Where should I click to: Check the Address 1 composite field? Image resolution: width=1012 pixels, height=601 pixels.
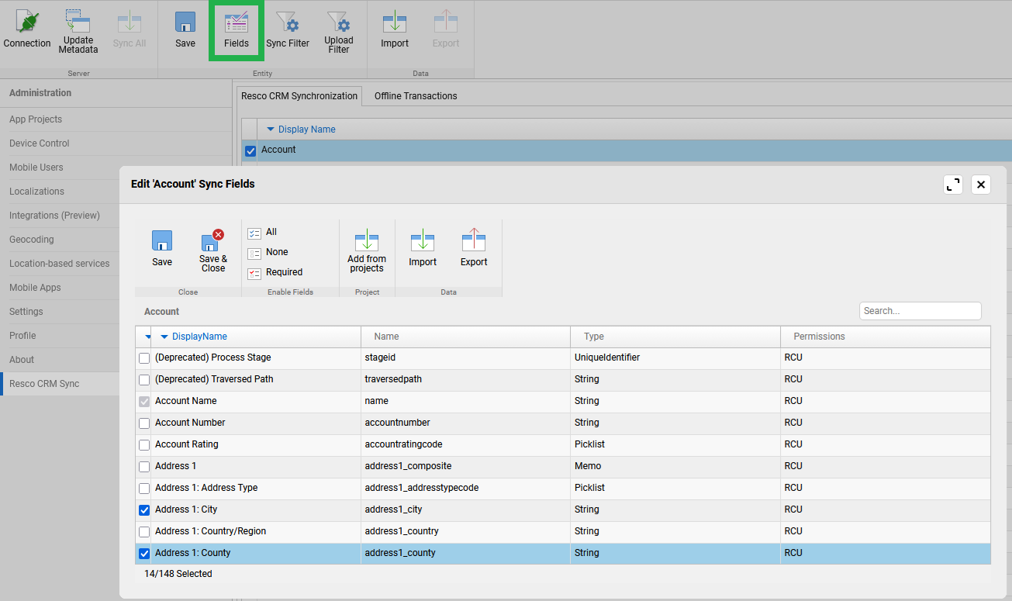(x=144, y=467)
